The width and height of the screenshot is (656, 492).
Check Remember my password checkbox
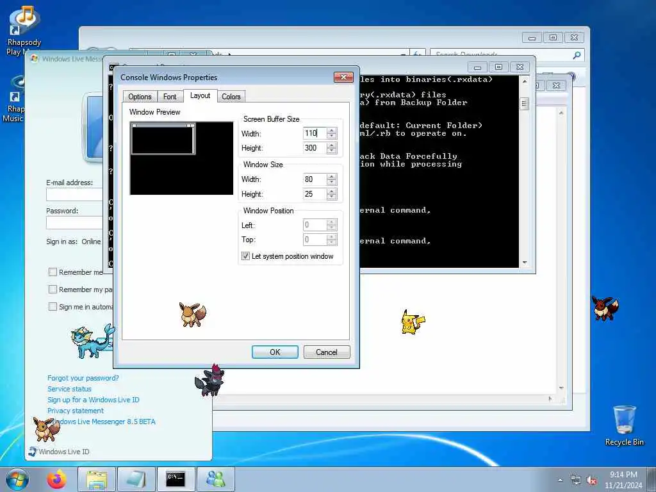pyautogui.click(x=53, y=289)
